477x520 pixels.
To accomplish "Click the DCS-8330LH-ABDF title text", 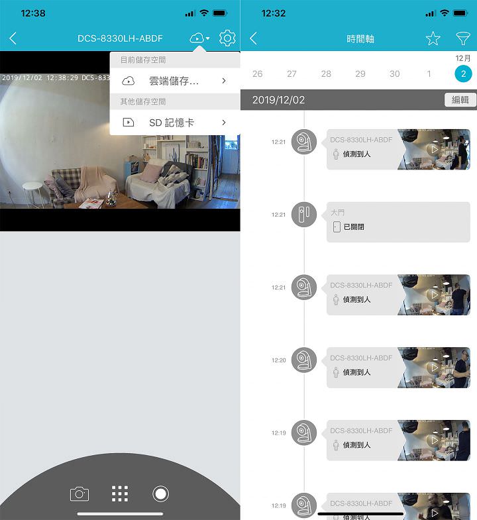I will tap(120, 38).
